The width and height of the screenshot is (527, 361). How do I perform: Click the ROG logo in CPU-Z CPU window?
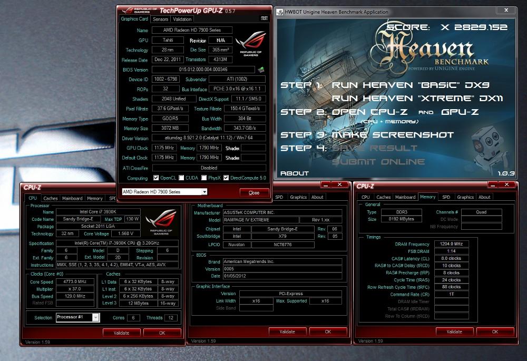point(161,222)
